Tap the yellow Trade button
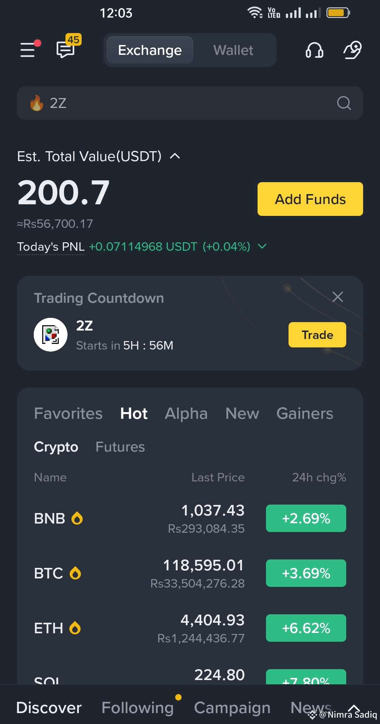Viewport: 380px width, 724px height. pos(317,335)
